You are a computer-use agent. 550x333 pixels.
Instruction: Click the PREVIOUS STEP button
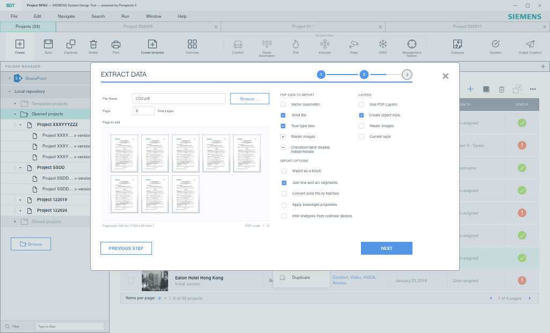[126, 248]
